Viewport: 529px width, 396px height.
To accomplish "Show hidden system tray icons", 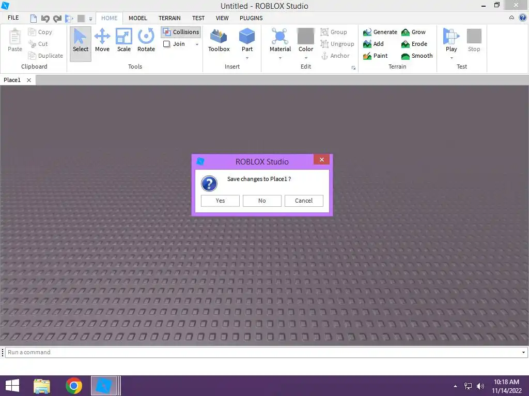I will pyautogui.click(x=455, y=386).
